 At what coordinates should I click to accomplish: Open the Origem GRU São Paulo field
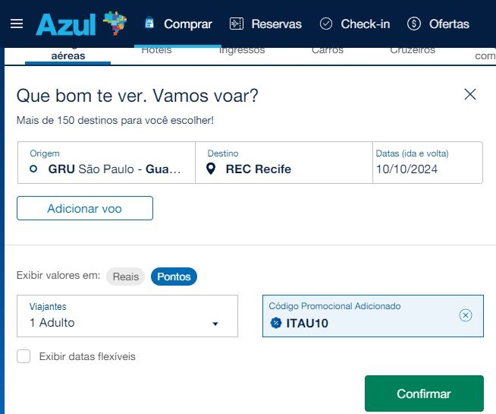pos(107,163)
